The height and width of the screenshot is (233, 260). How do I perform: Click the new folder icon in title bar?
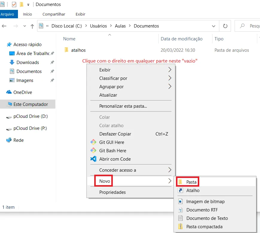pyautogui.click(x=21, y=4)
